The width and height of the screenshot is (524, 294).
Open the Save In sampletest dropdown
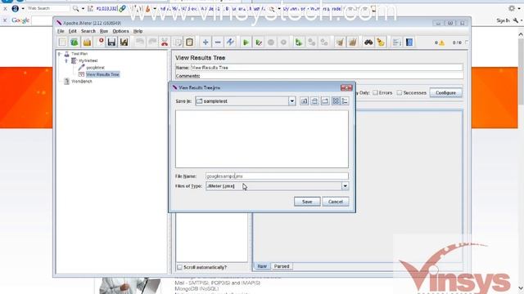(291, 101)
